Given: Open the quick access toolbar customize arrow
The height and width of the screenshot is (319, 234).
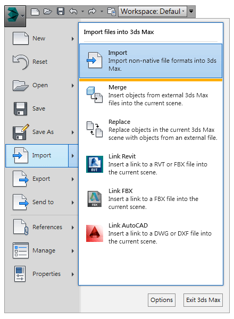Looking at the screenshot, I should pyautogui.click(x=191, y=11).
